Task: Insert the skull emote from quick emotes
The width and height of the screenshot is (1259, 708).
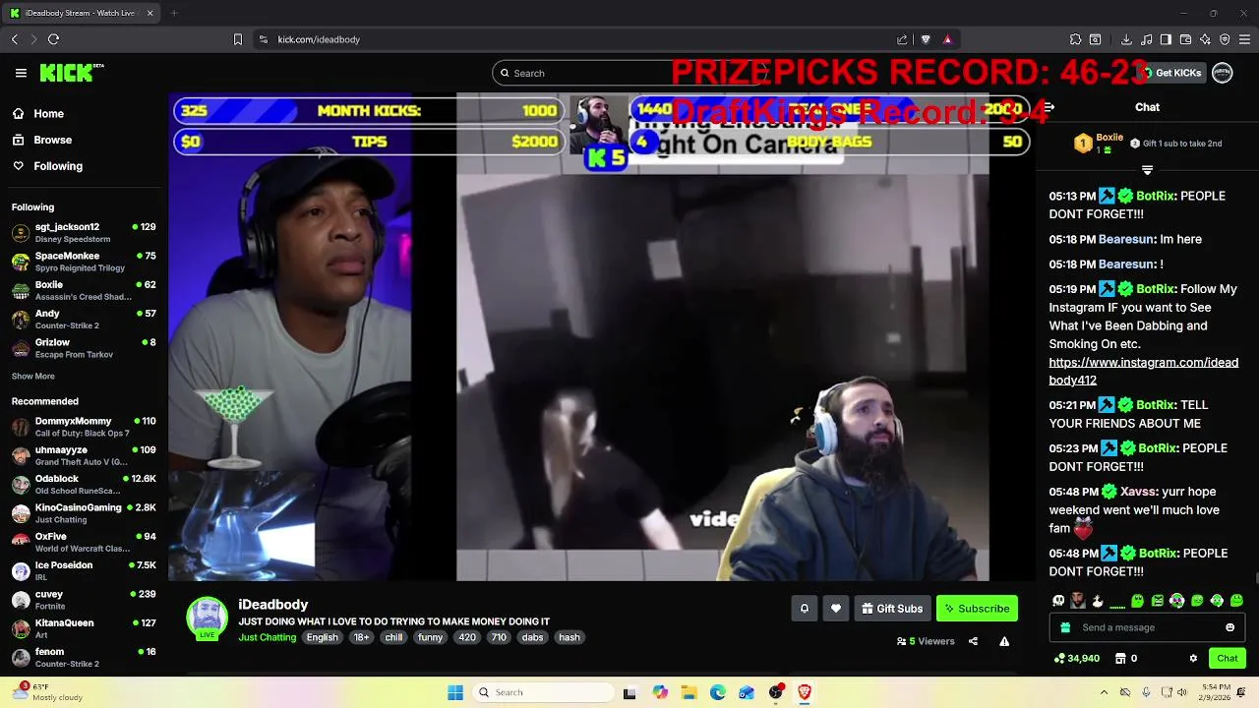Action: click(x=1058, y=601)
